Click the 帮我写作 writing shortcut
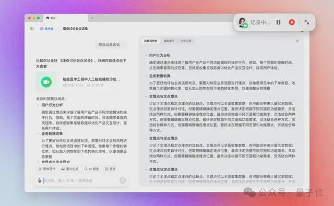Viewport: 334px width, 206px height. [47, 169]
